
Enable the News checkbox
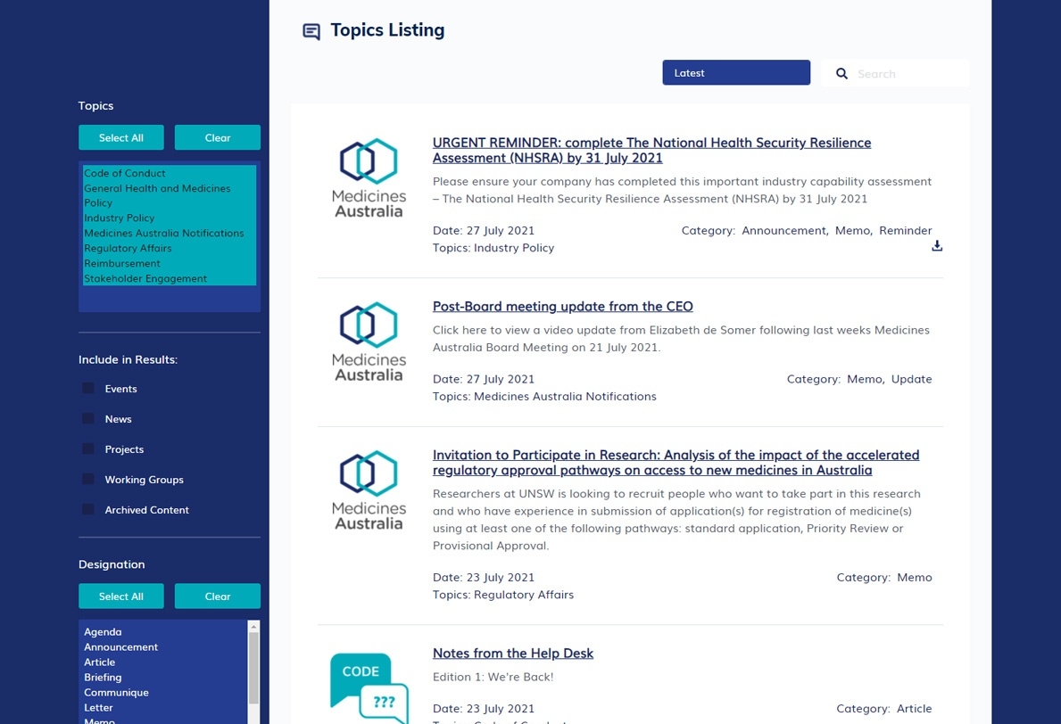pyautogui.click(x=88, y=418)
